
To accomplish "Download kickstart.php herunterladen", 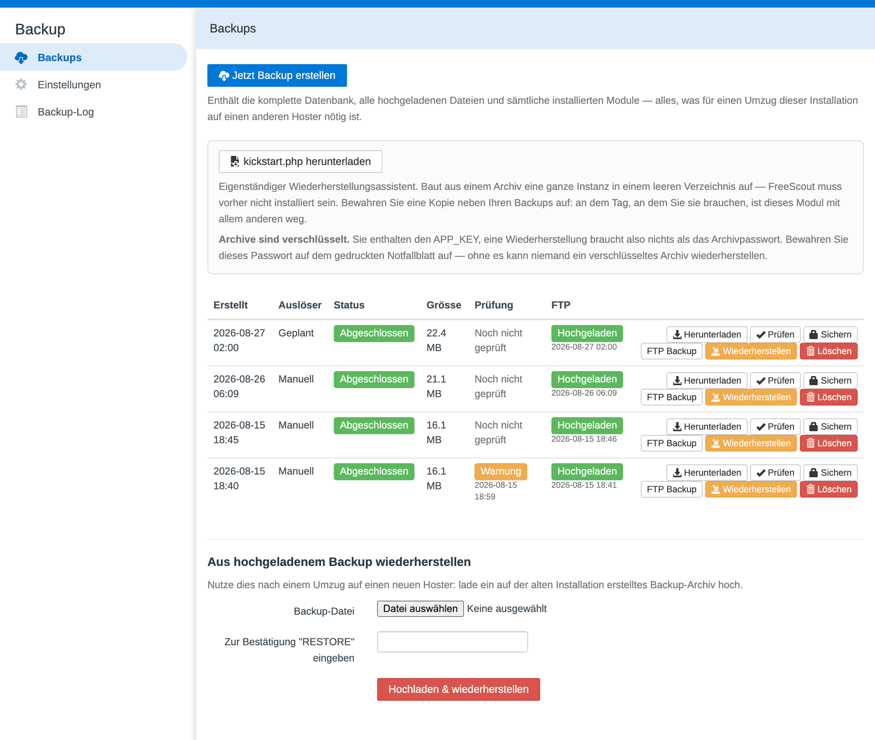I will coord(300,161).
